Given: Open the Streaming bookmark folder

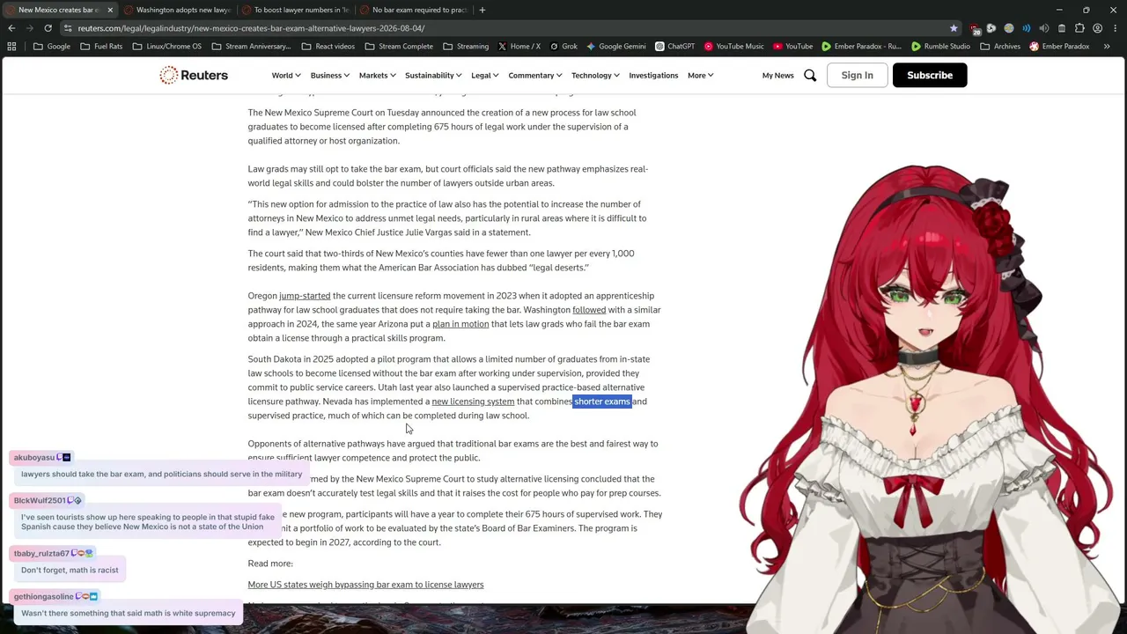Looking at the screenshot, I should tap(466, 47).
